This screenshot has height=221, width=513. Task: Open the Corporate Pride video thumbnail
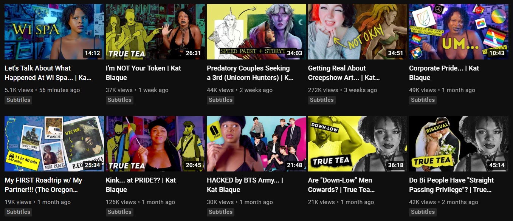(x=459, y=32)
